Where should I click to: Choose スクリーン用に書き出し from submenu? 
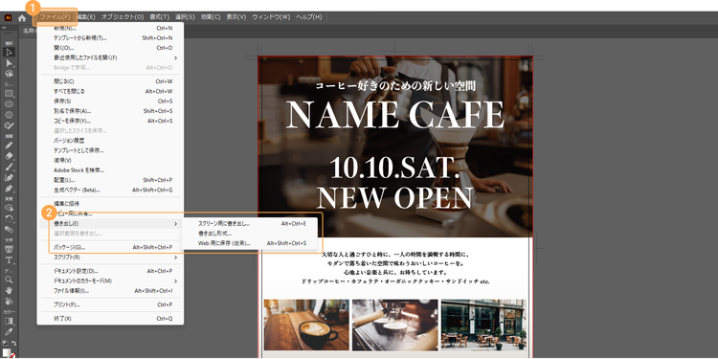[x=250, y=223]
